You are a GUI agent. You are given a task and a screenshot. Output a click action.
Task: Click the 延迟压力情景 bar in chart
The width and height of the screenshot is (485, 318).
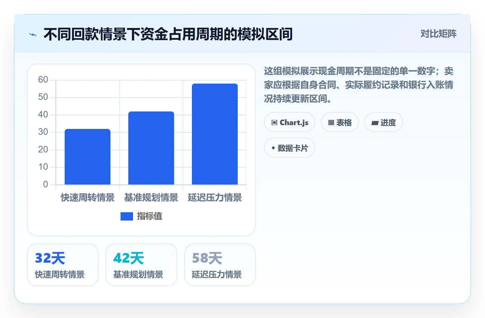coord(215,134)
